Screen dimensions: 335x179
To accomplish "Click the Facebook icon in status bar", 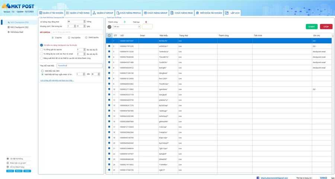I will [258, 178].
